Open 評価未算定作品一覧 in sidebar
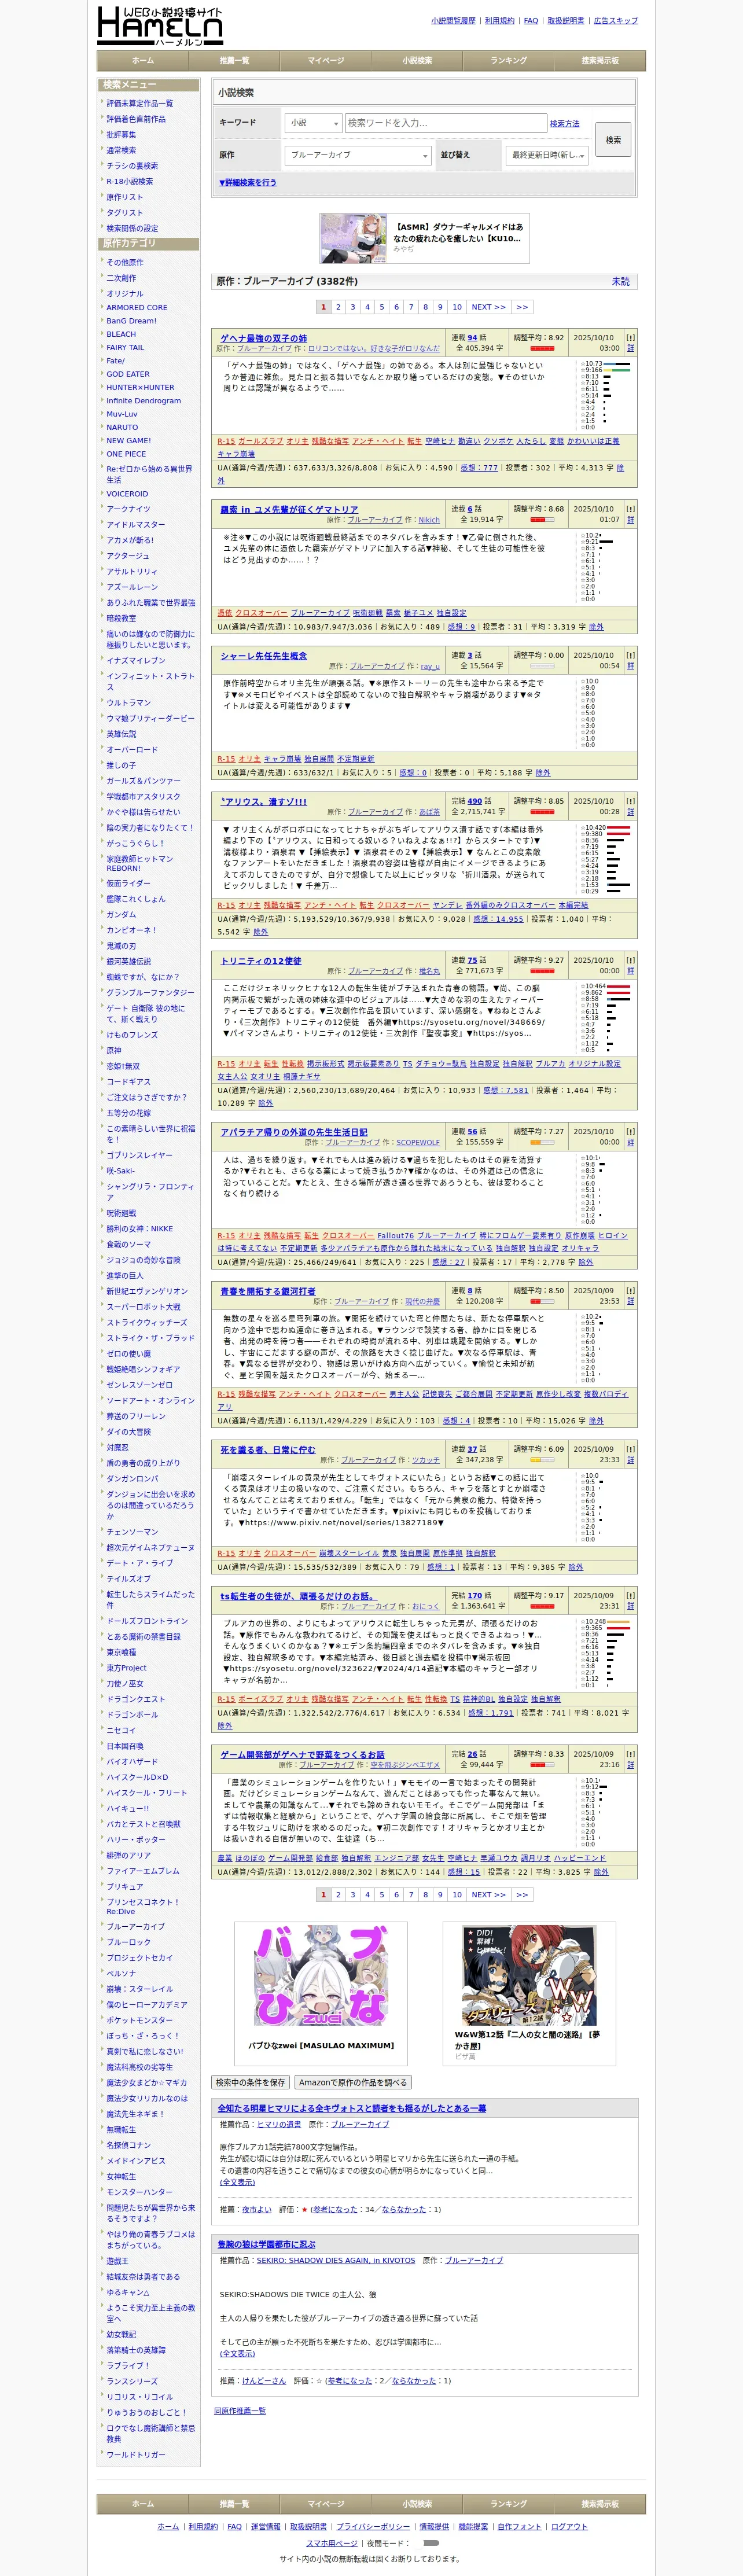Screen dimensions: 743x2576 click(x=140, y=103)
